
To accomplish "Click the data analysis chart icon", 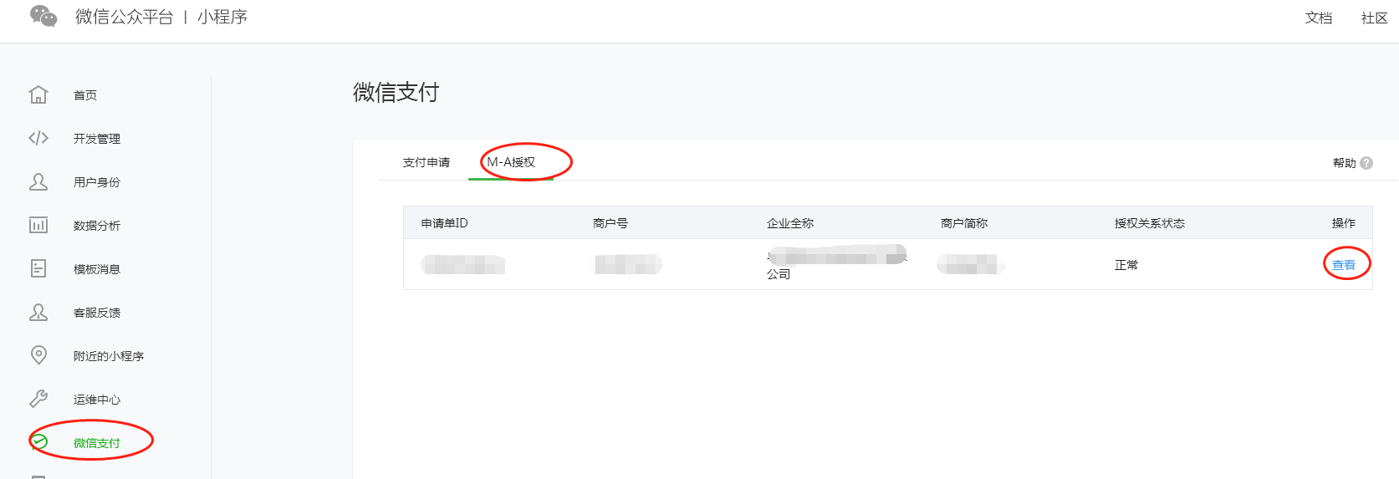I will pos(38,225).
